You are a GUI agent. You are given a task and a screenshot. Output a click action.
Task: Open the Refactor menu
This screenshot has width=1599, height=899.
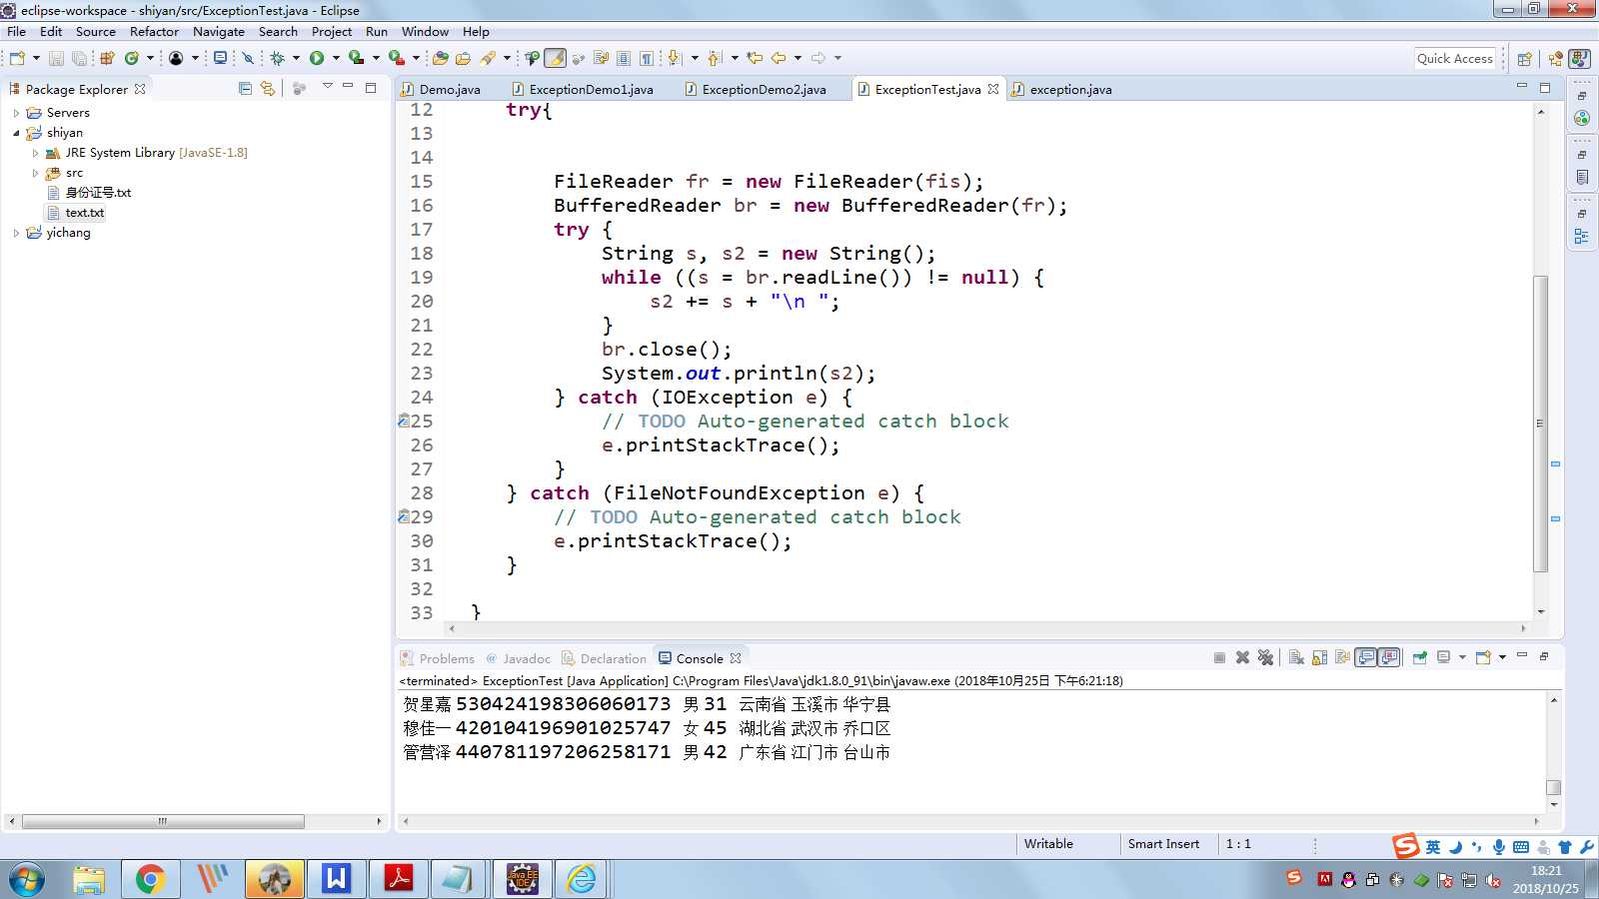click(x=154, y=32)
